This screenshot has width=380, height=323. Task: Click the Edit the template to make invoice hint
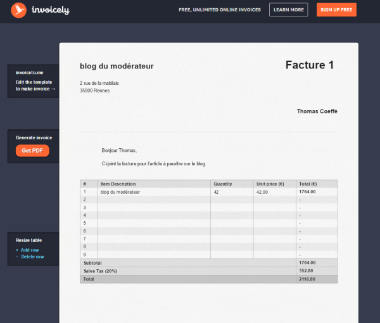35,85
